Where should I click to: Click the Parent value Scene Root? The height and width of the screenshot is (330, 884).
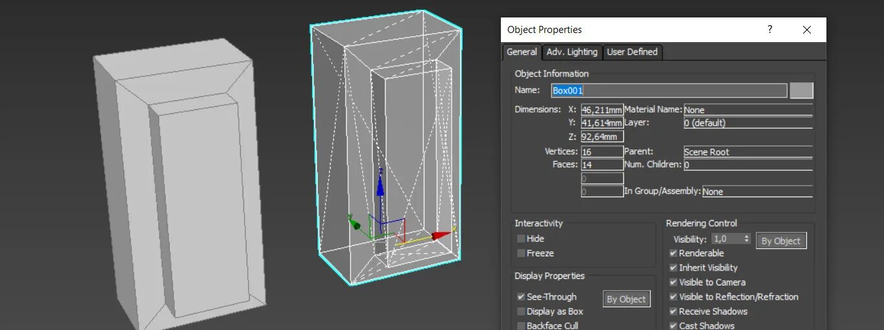(748, 152)
